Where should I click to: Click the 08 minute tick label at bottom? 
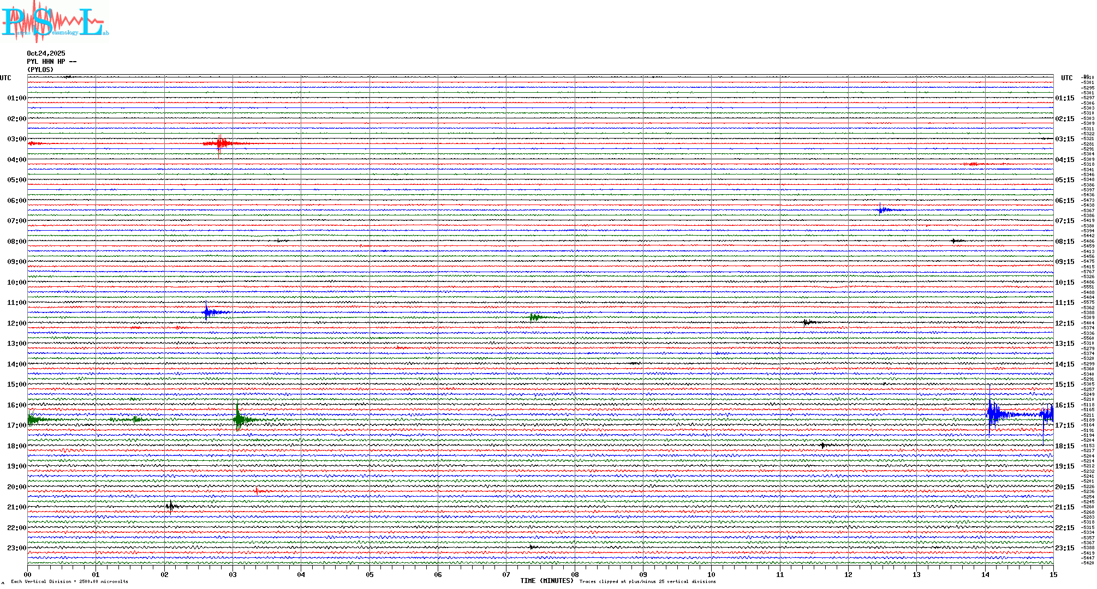(575, 574)
